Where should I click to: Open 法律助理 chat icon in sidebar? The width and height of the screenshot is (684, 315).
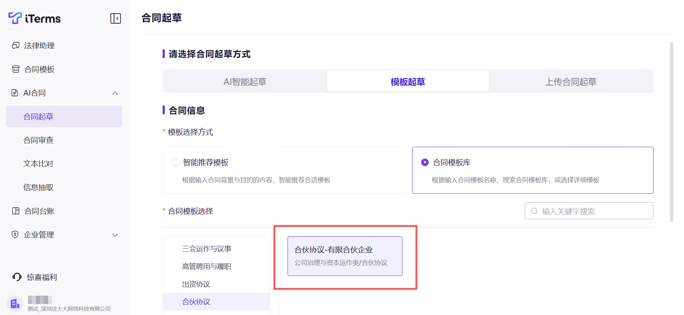[x=16, y=45]
